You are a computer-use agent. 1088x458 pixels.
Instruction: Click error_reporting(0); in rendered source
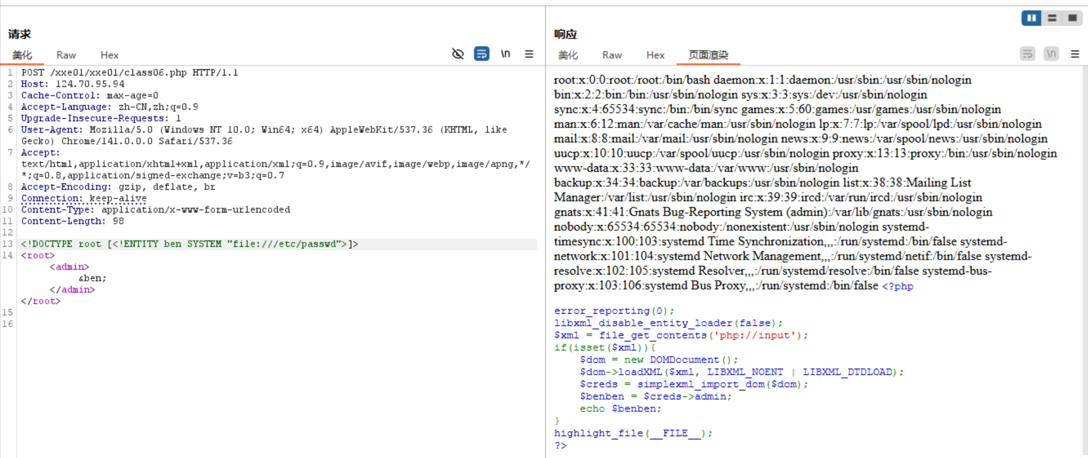[614, 311]
